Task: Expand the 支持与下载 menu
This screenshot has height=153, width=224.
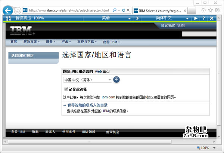Action: click(x=87, y=42)
